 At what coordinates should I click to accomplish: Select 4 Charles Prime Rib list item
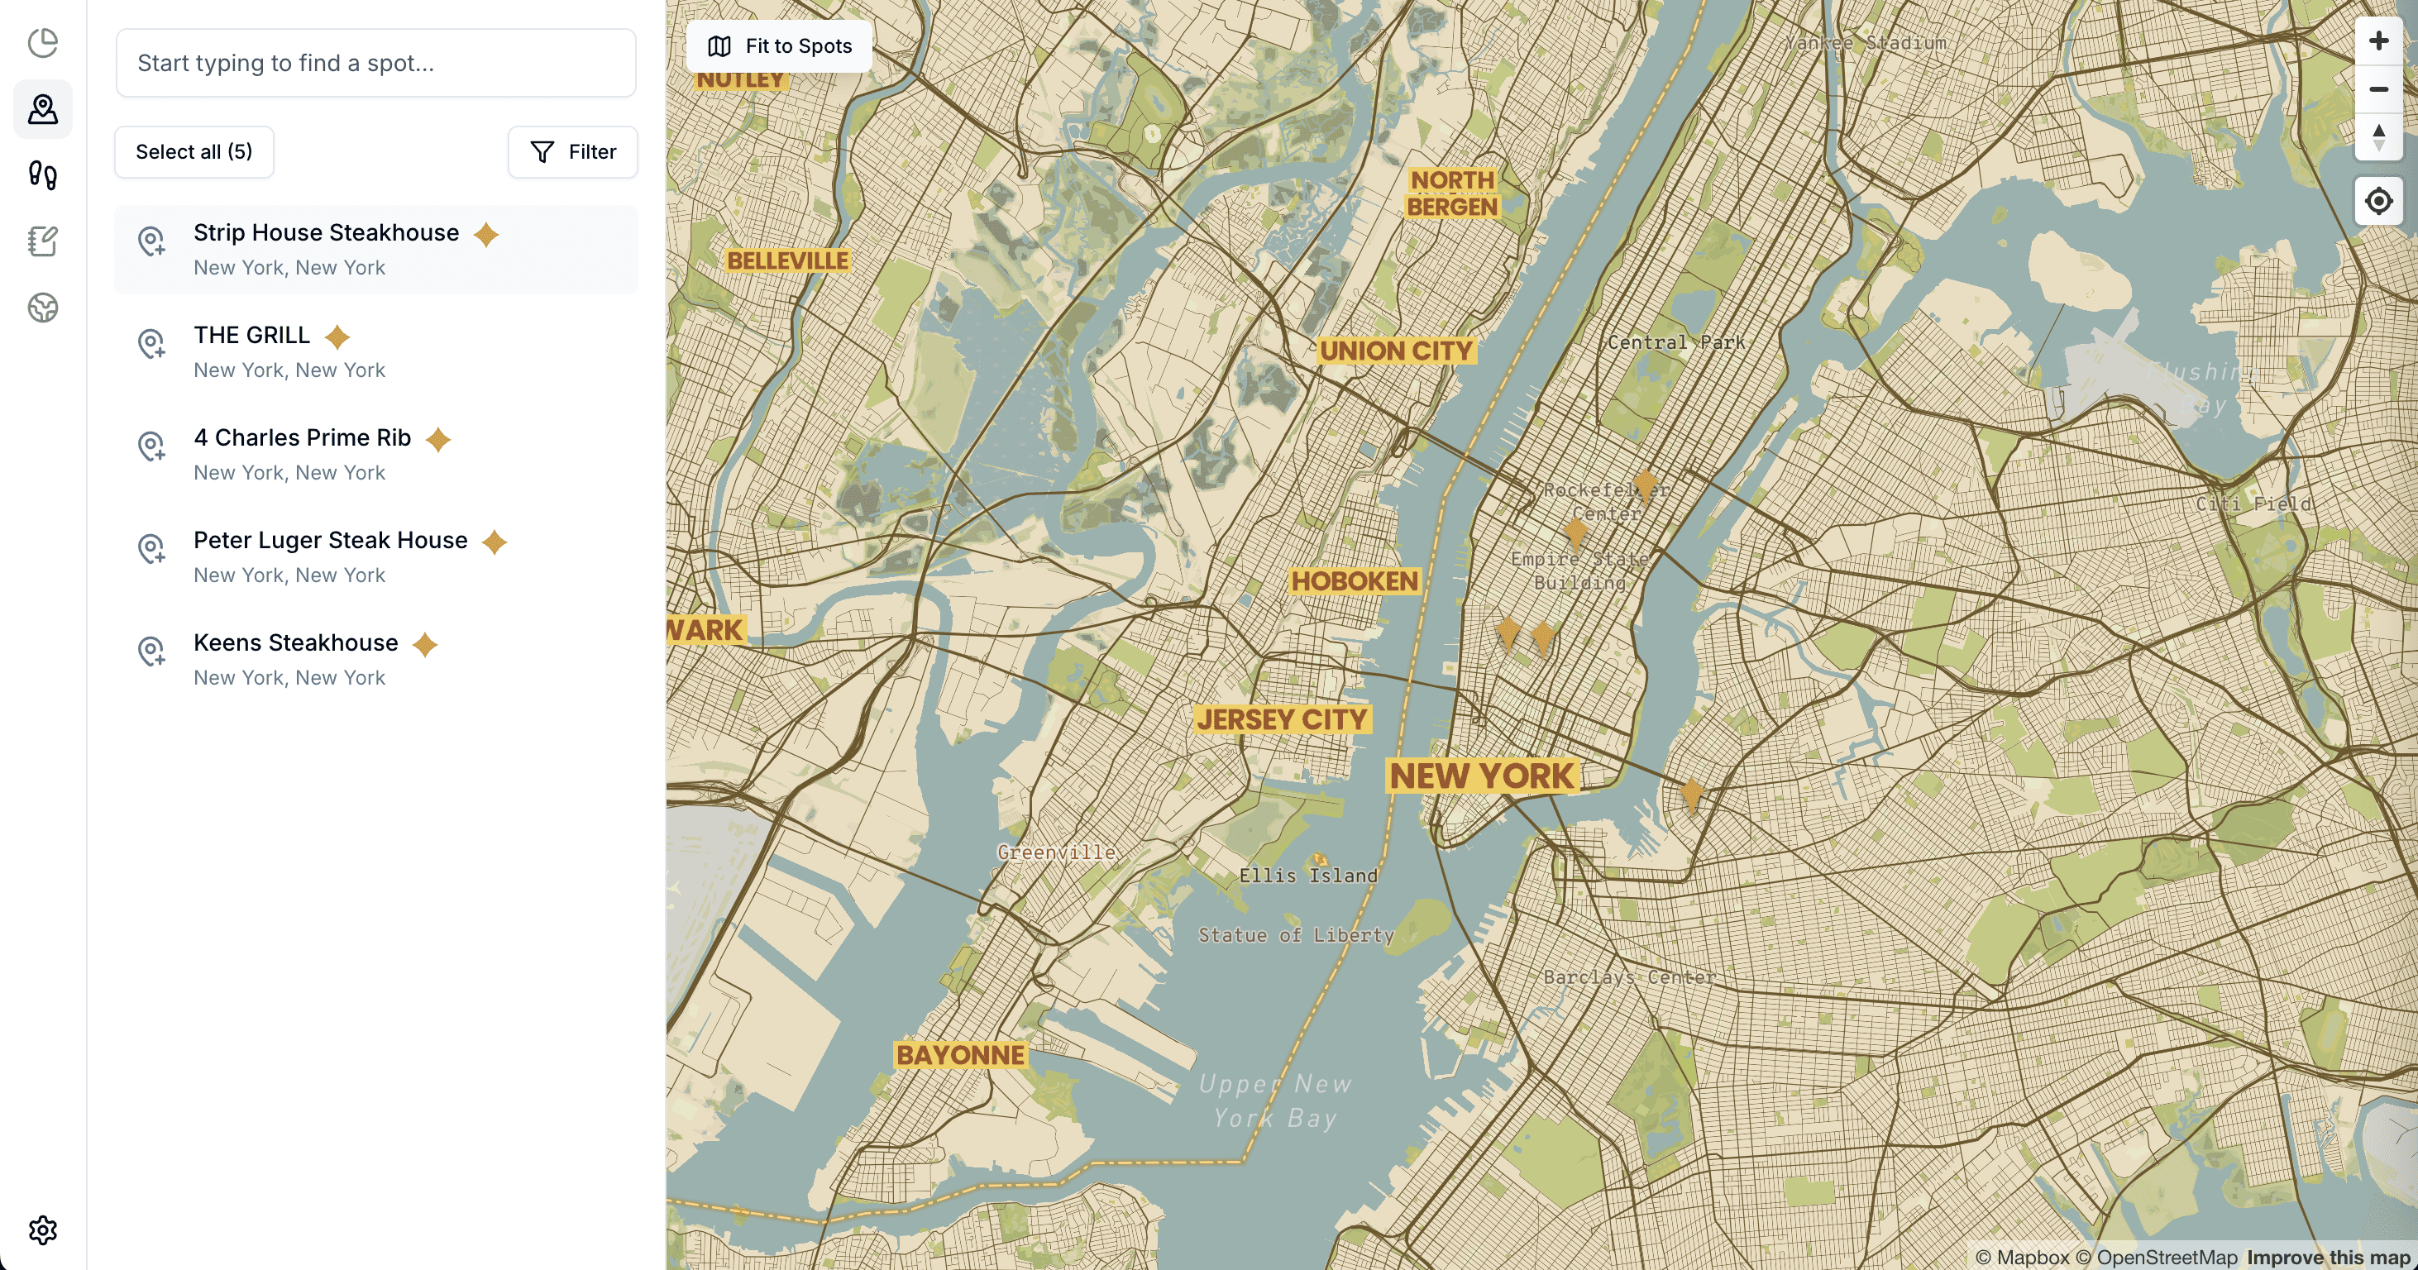pyautogui.click(x=375, y=452)
